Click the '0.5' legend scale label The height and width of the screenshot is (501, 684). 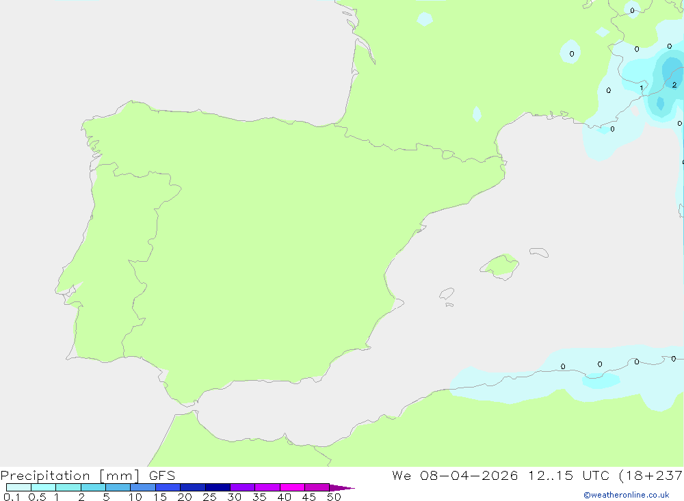click(x=37, y=497)
